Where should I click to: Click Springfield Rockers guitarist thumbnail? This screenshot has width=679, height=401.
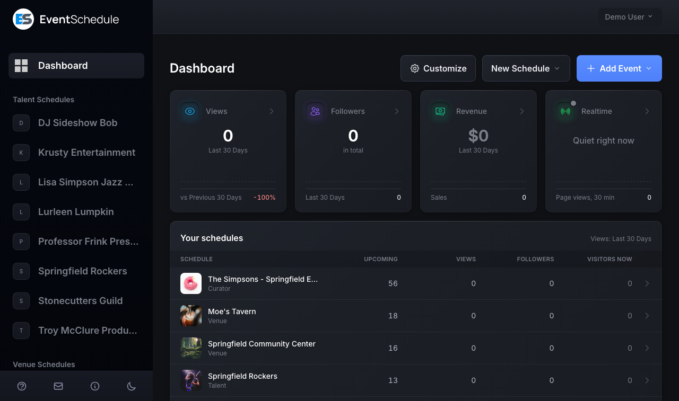[191, 380]
